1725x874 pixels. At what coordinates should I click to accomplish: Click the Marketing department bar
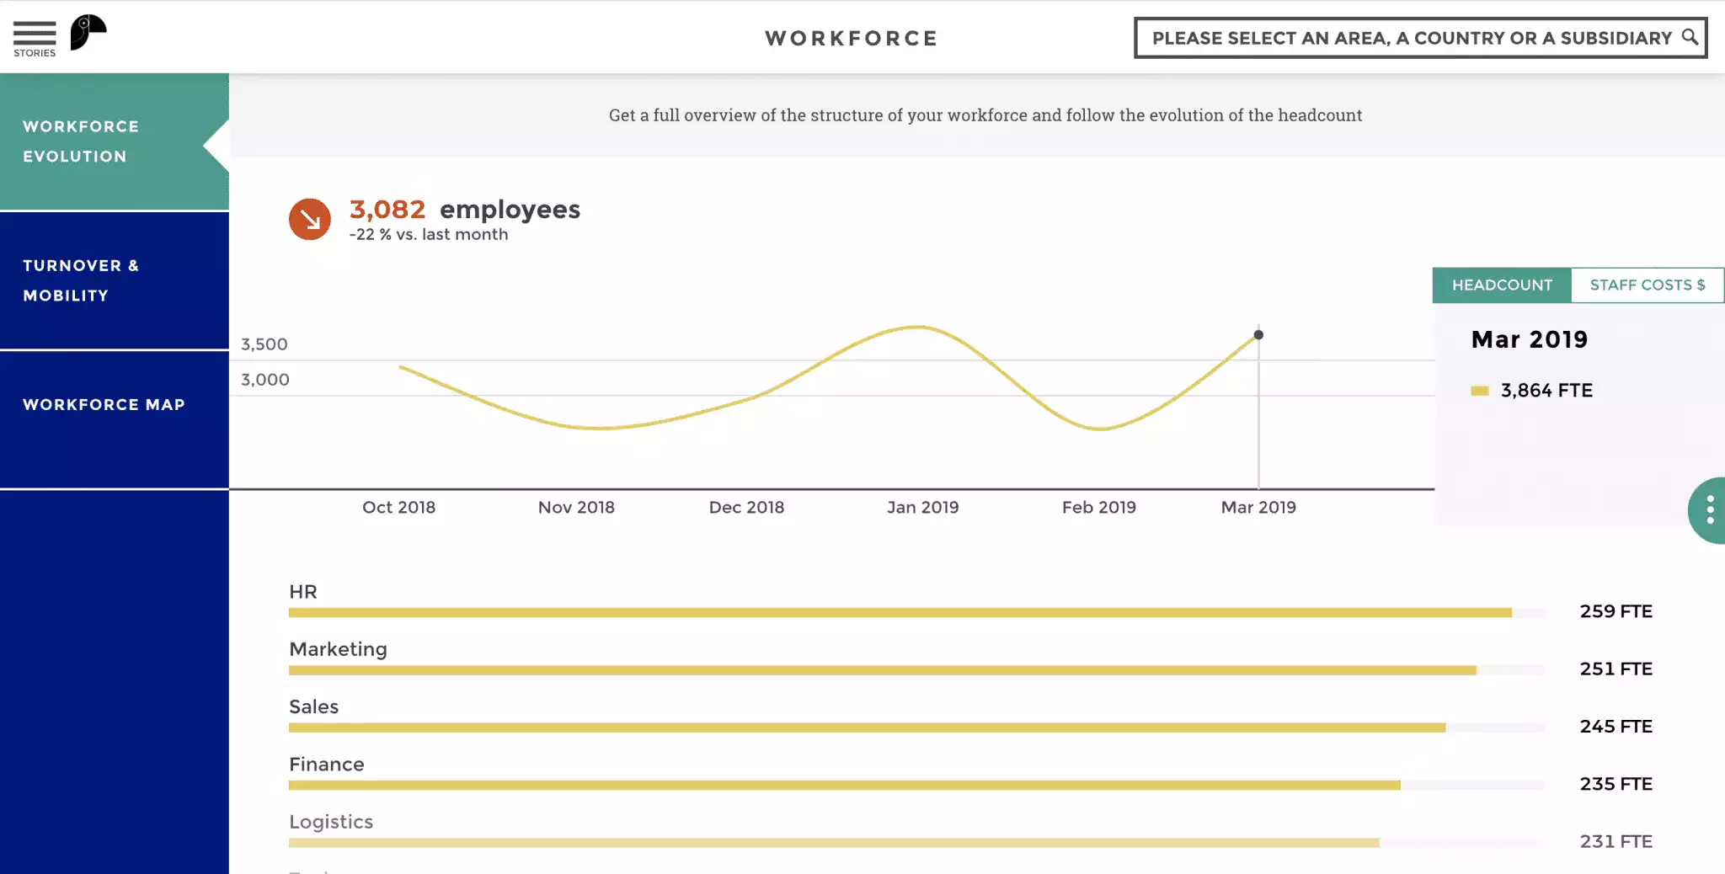pyautogui.click(x=882, y=670)
